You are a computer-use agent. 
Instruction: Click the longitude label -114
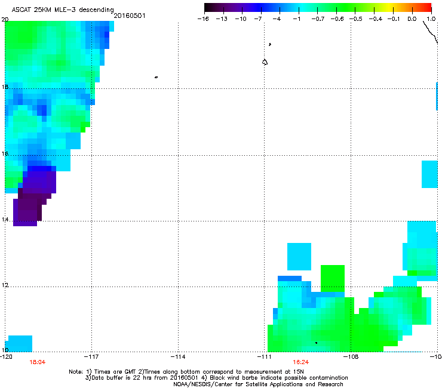click(x=178, y=357)
